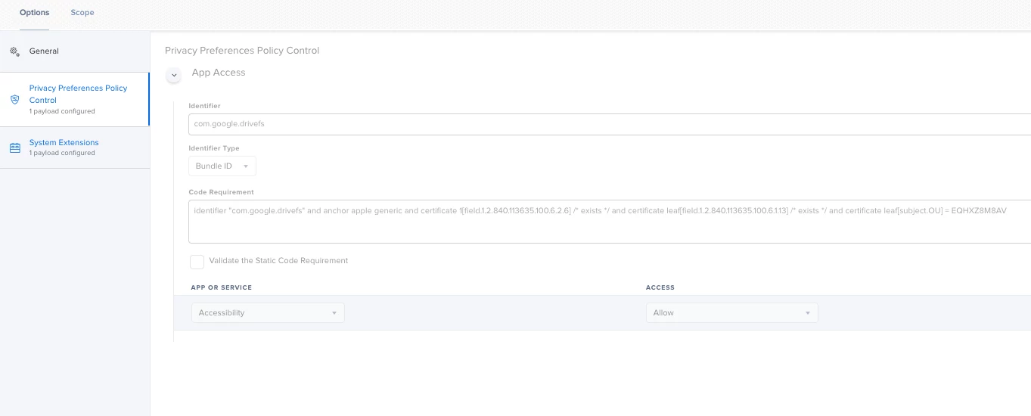Open the Identifier Type Bundle ID dropdown
1031x416 pixels.
[x=222, y=166]
